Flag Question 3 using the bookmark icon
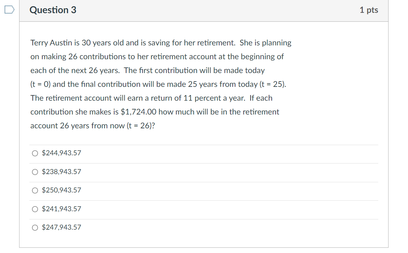Screen dimensions: 408x253 10,11
